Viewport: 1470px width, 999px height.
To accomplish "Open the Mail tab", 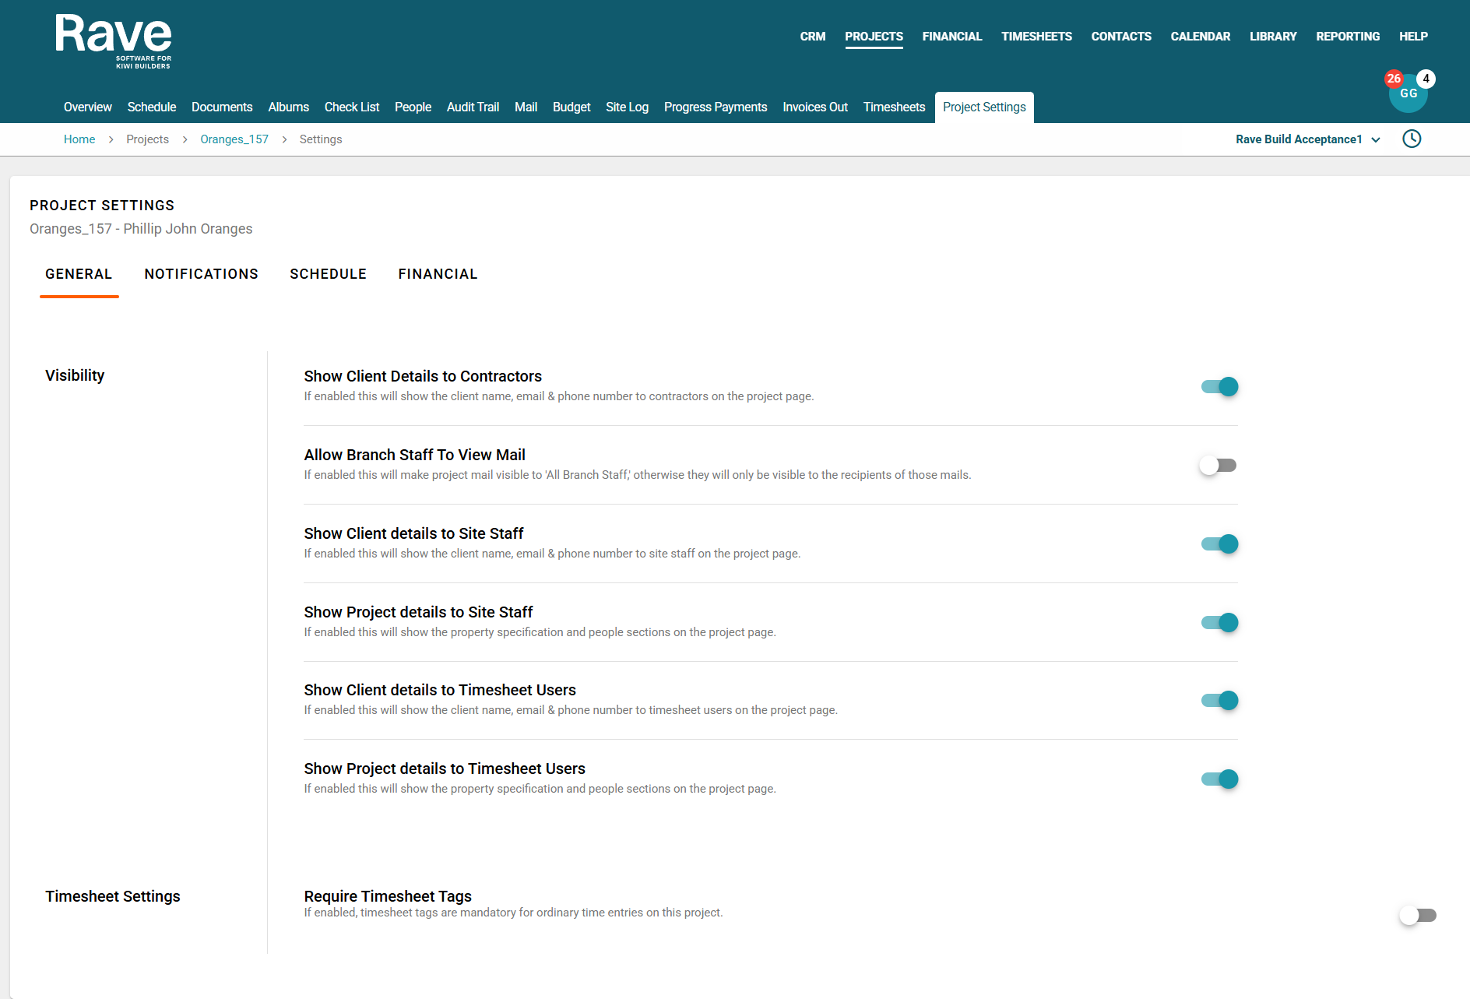I will coord(526,107).
